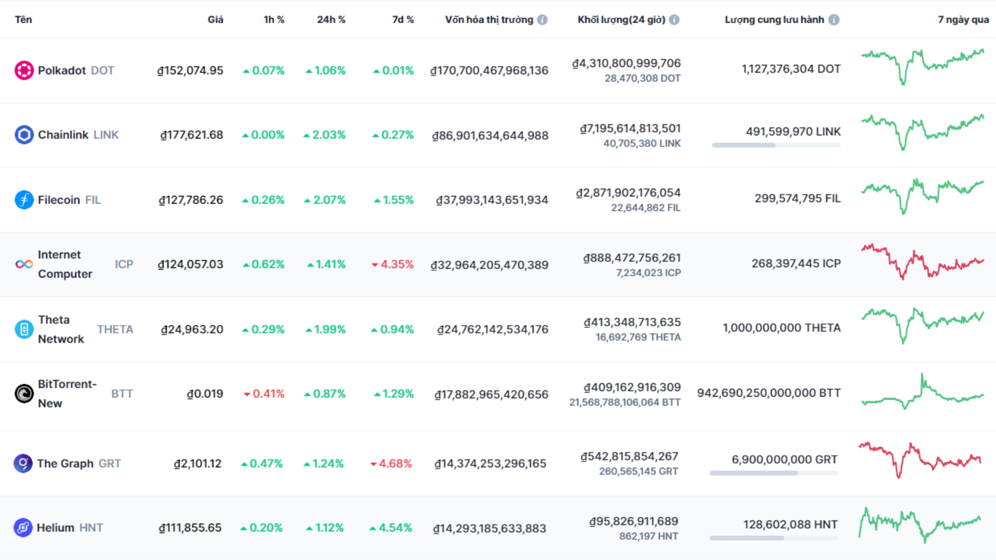The height and width of the screenshot is (560, 996).
Task: Click Filecoin price ₫127,786.26
Action: point(191,200)
